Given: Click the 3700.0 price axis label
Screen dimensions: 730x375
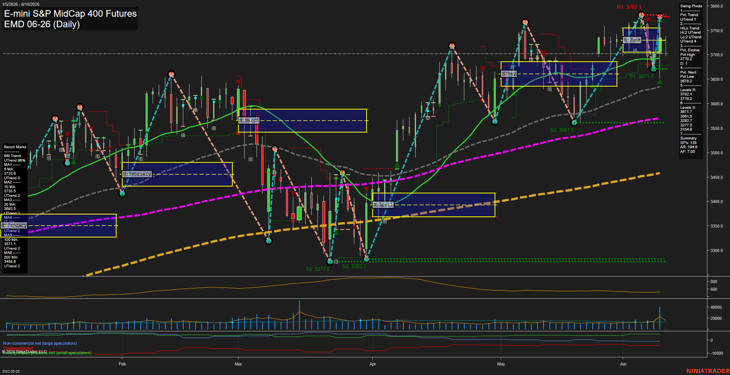Looking at the screenshot, I should point(717,55).
